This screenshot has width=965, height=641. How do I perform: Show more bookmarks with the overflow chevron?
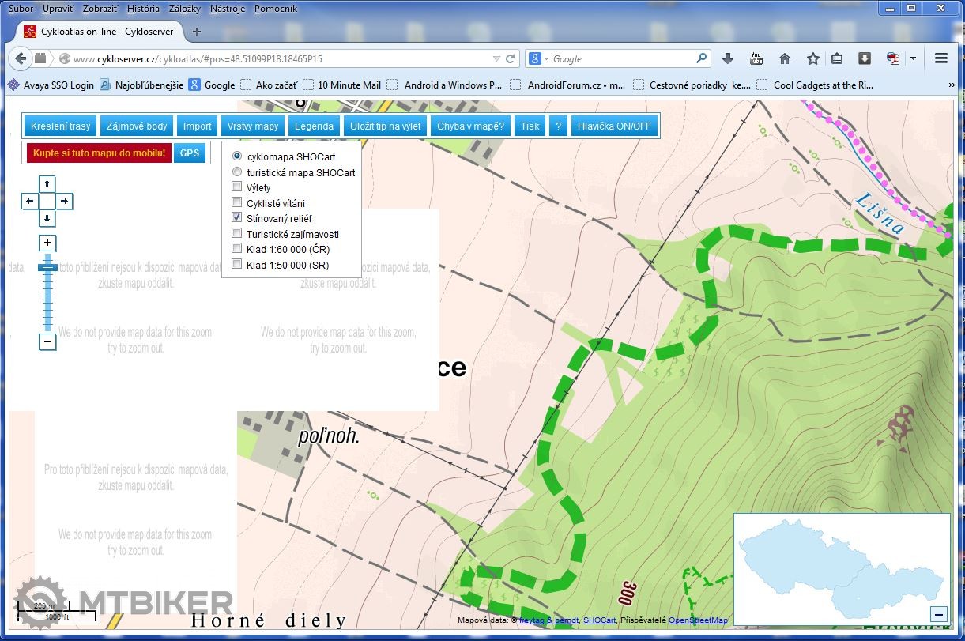(x=952, y=85)
